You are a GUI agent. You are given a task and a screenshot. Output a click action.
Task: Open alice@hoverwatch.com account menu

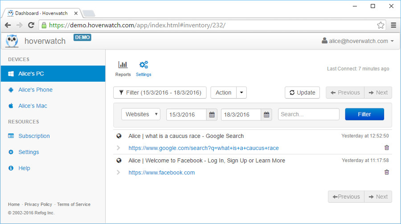pyautogui.click(x=358, y=41)
